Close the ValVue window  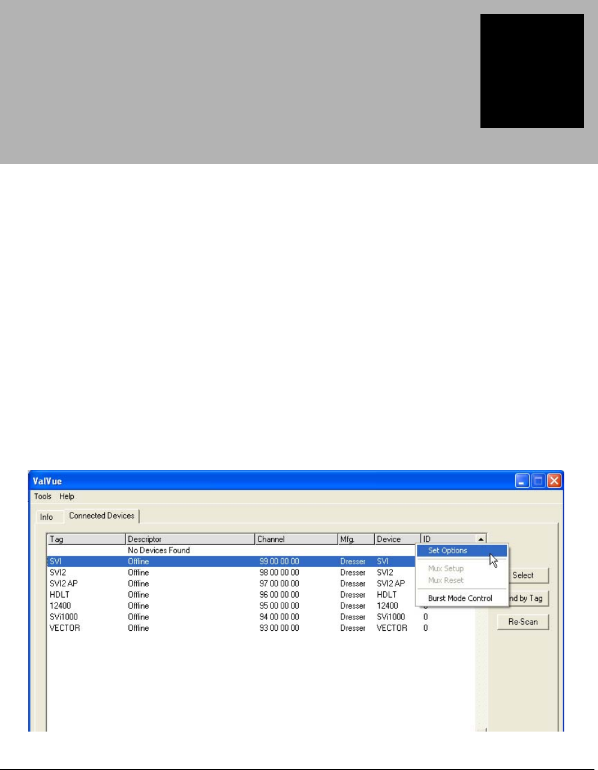point(554,481)
